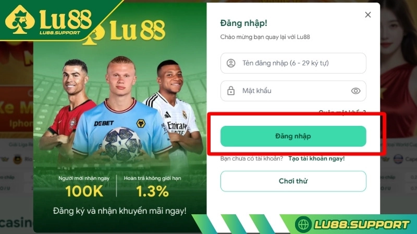Focus the Tên đăng nhập username field
The width and height of the screenshot is (417, 234).
(293, 63)
